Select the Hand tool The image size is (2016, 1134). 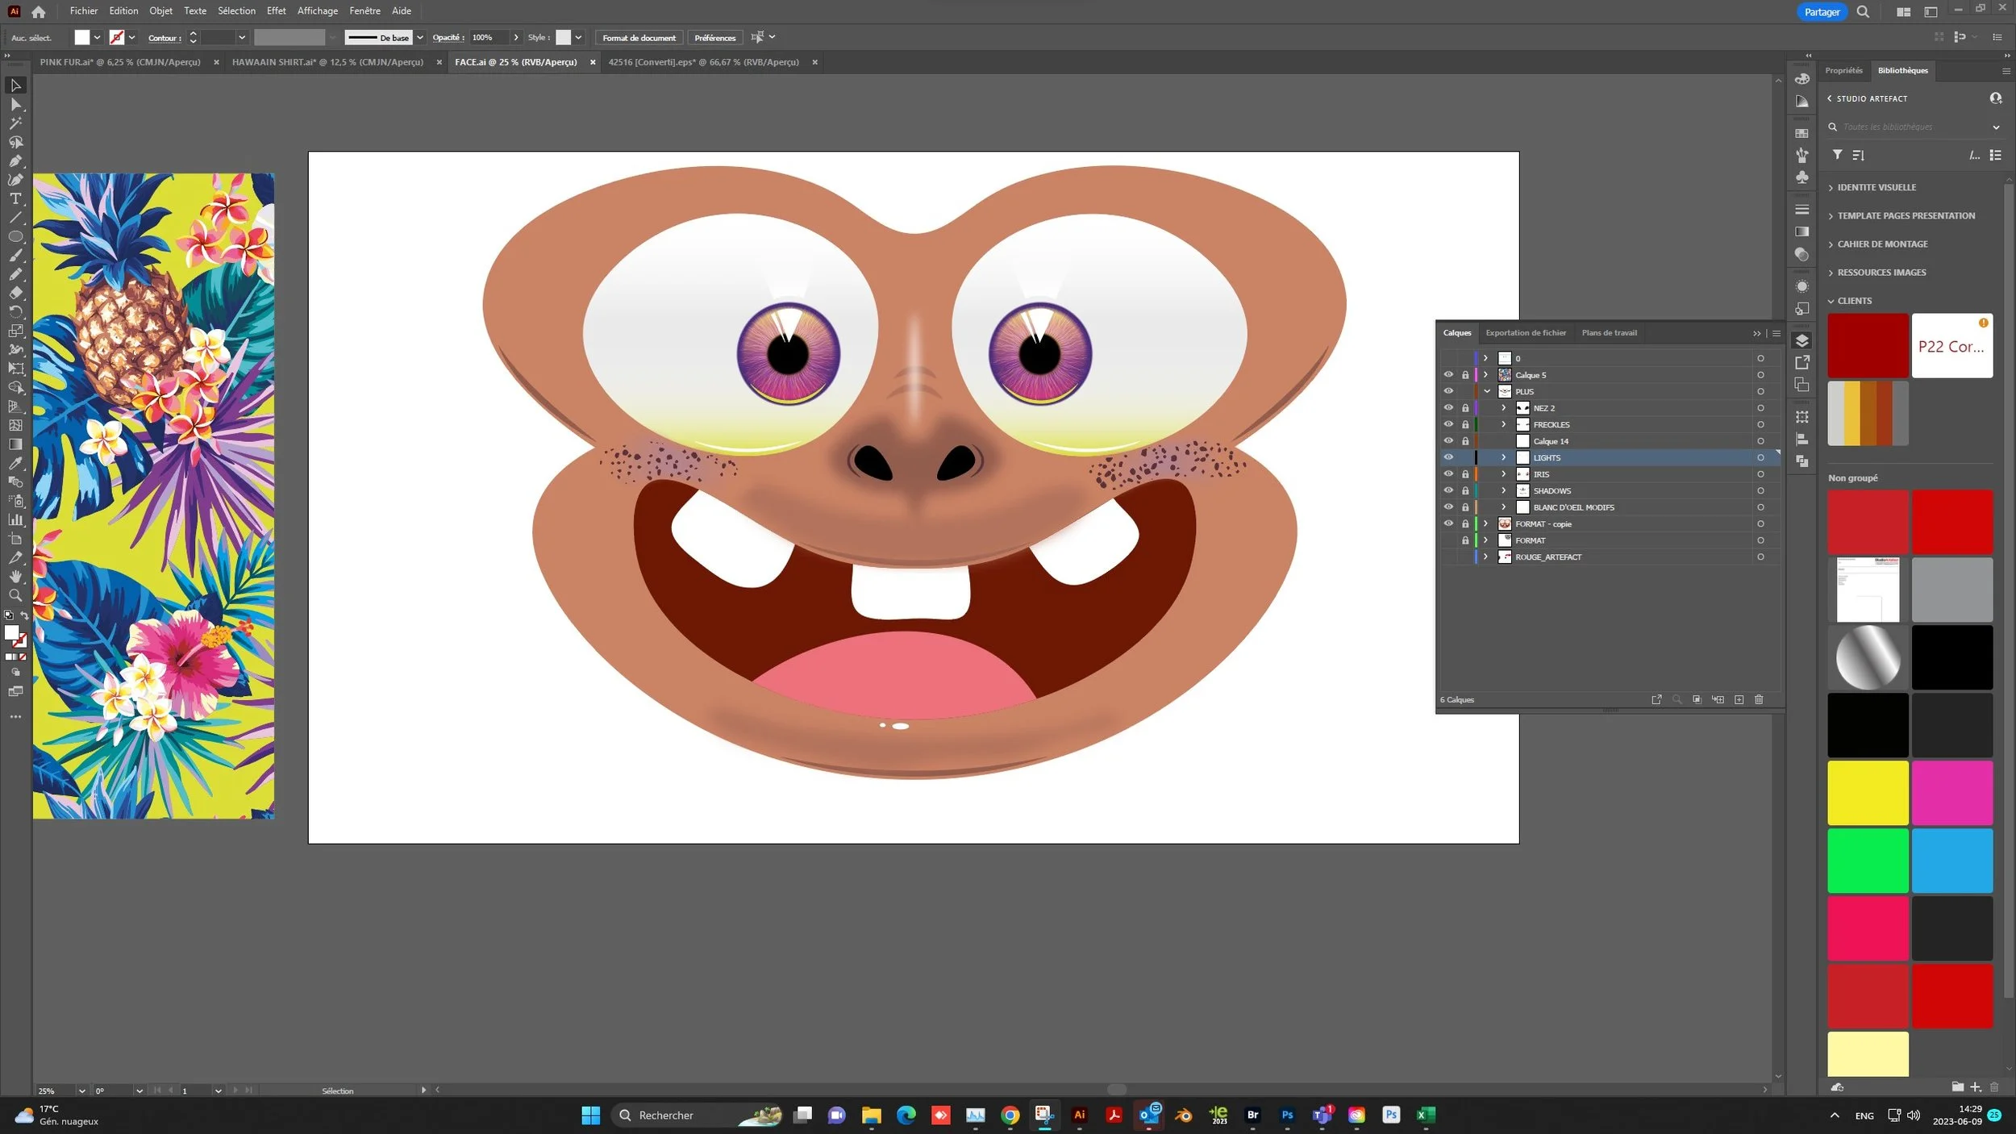click(x=15, y=577)
